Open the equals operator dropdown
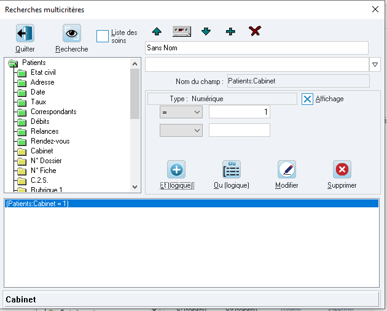387x311 pixels. [x=181, y=112]
